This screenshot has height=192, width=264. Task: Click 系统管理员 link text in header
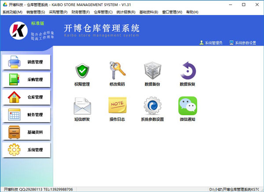tap(213, 43)
